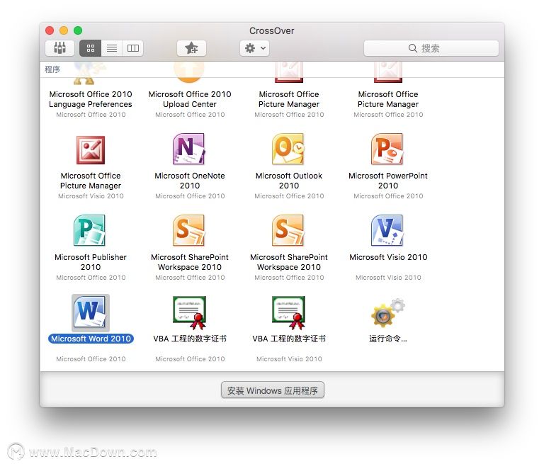The image size is (544, 464).
Task: Zoom the CrossOver window with green button
Action: (78, 30)
